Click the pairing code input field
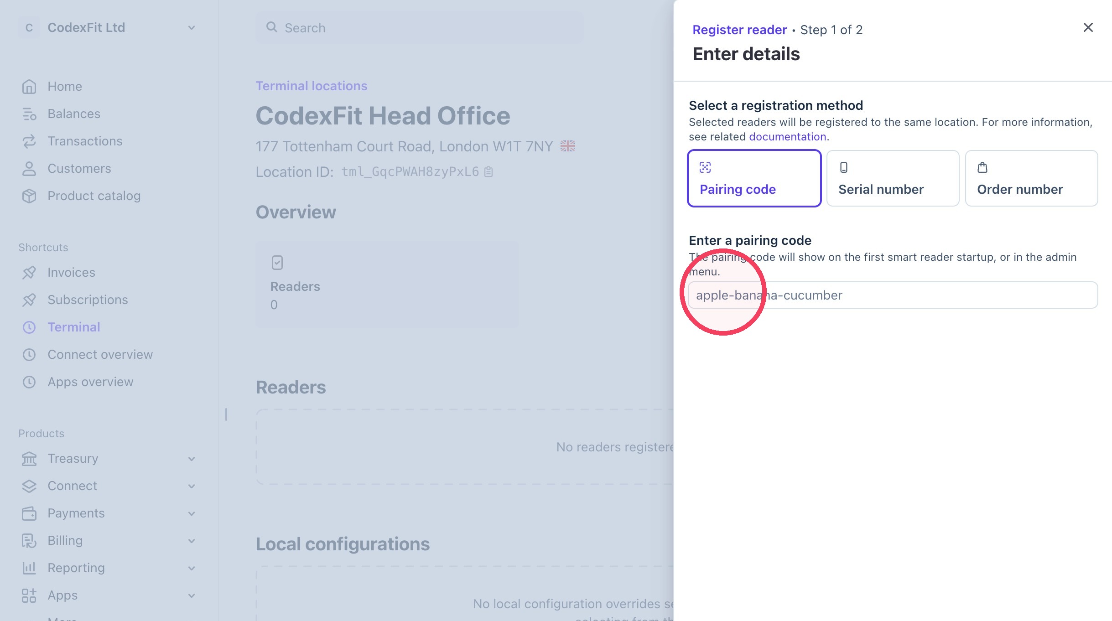The height and width of the screenshot is (621, 1112). point(893,295)
